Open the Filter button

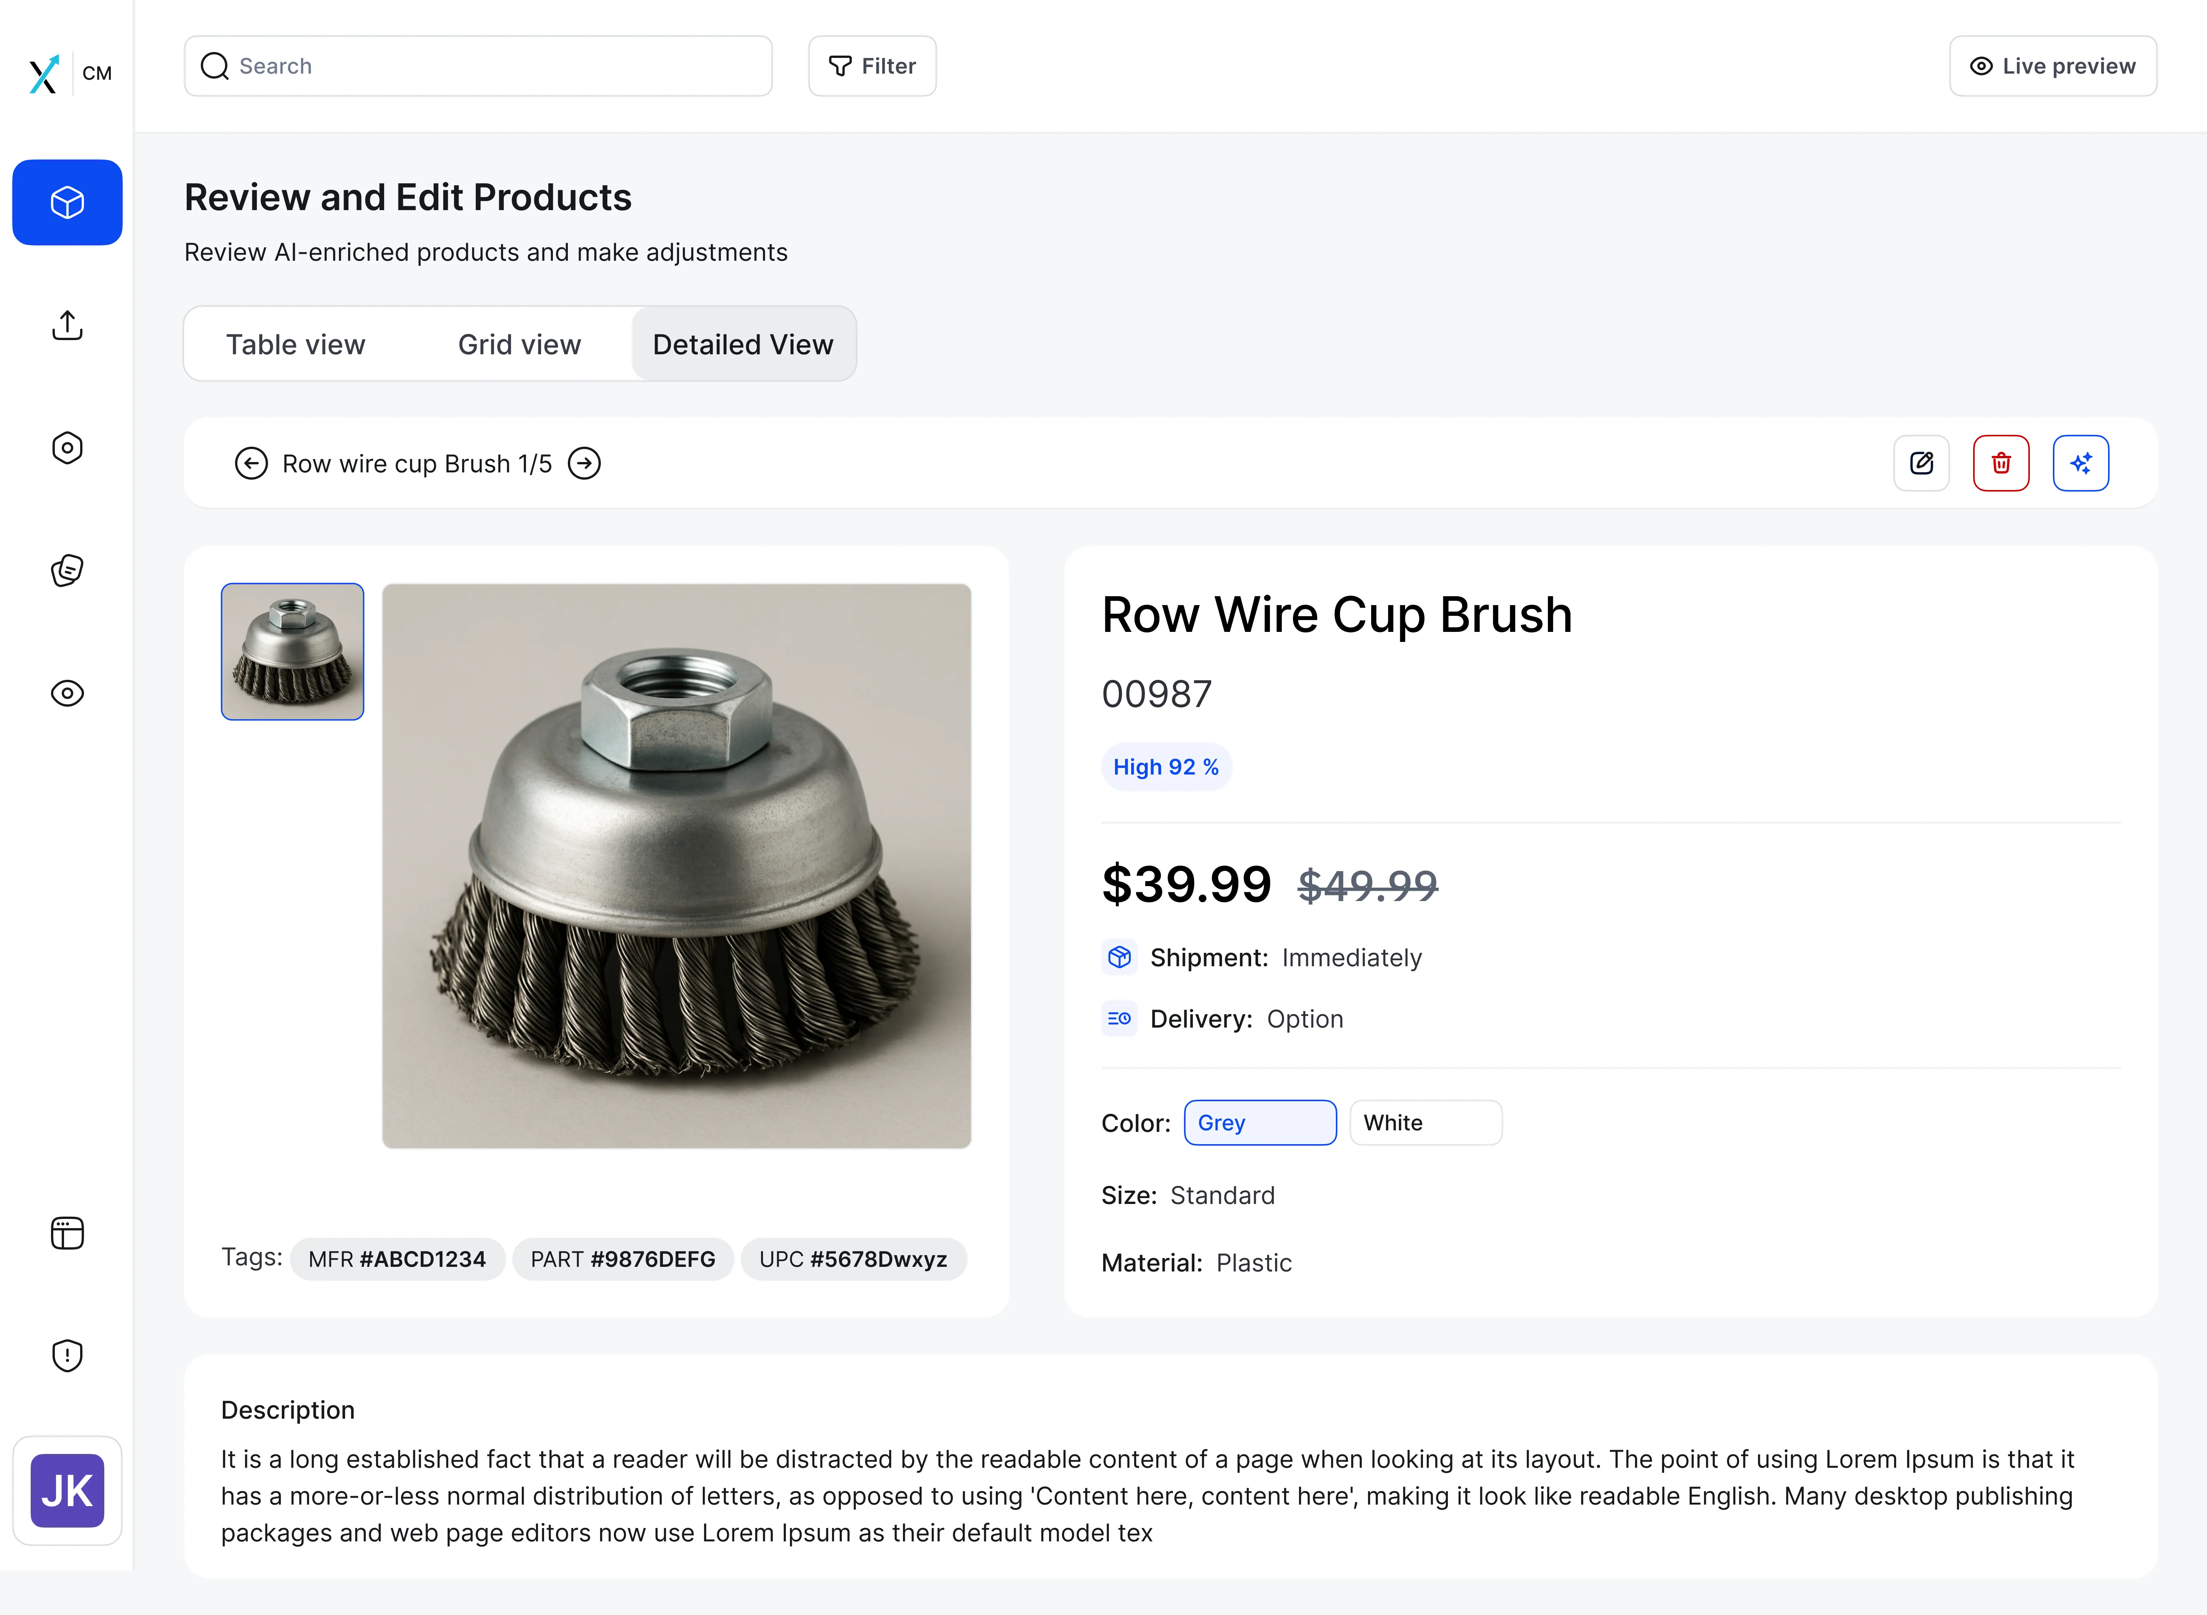tap(872, 66)
